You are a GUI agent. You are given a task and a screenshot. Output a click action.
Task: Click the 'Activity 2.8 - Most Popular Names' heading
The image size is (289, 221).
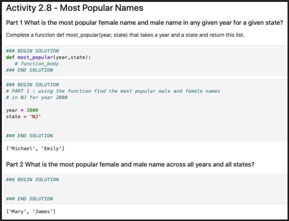(x=75, y=8)
